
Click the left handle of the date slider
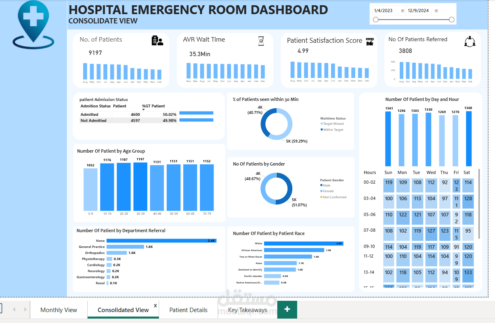click(376, 19)
